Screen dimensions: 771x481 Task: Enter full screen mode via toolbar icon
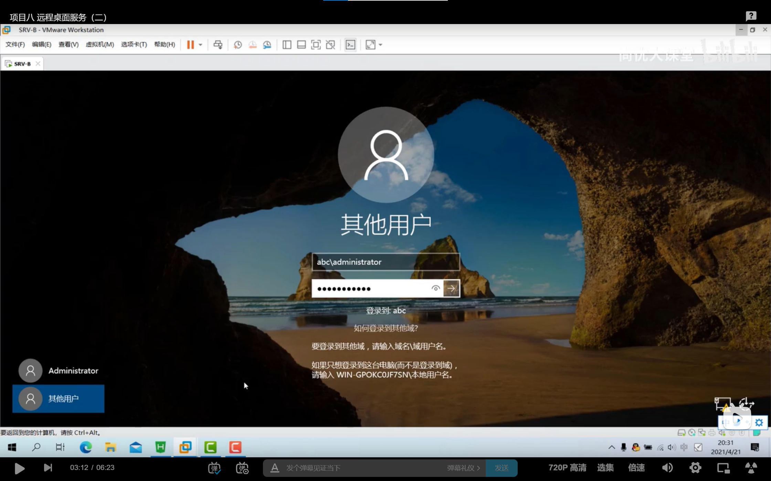tap(316, 45)
